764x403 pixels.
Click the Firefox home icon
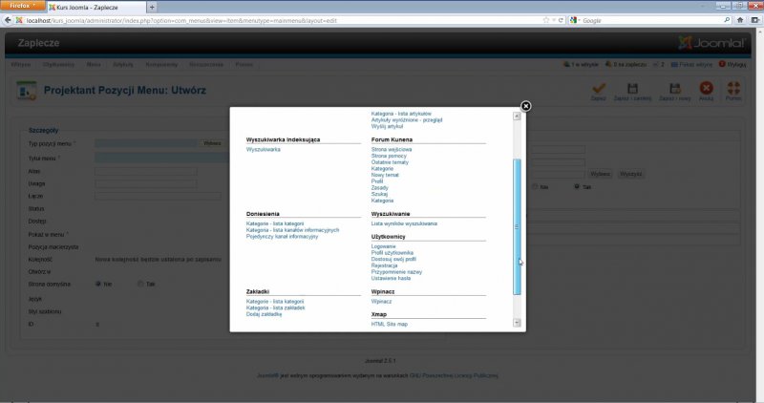[x=739, y=20]
